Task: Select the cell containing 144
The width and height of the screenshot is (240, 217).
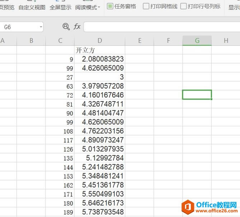Action: pos(60,167)
